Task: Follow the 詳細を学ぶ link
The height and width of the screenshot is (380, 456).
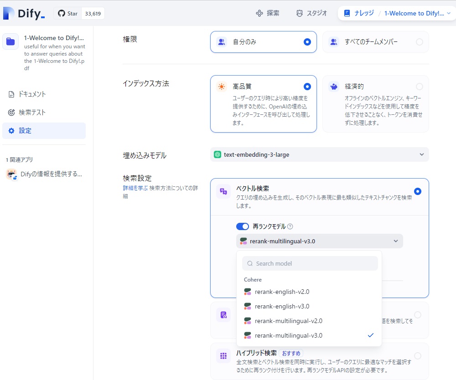Action: coord(135,188)
